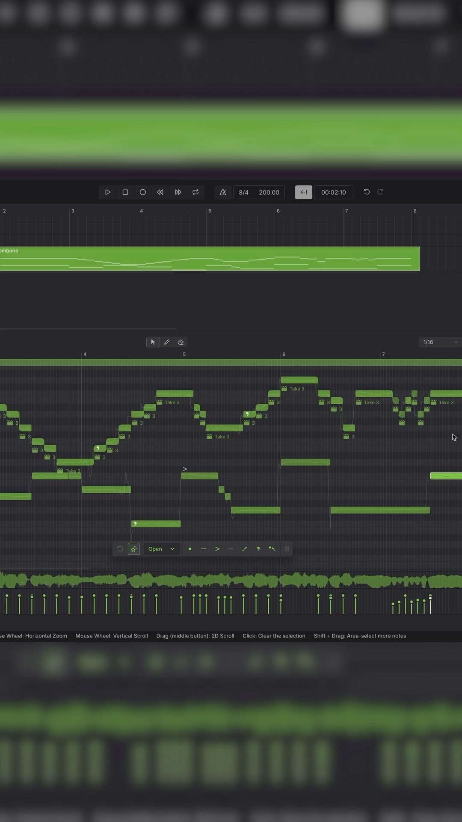
Task: Click bar 7 marker in the arrangement ruler
Action: coord(346,211)
